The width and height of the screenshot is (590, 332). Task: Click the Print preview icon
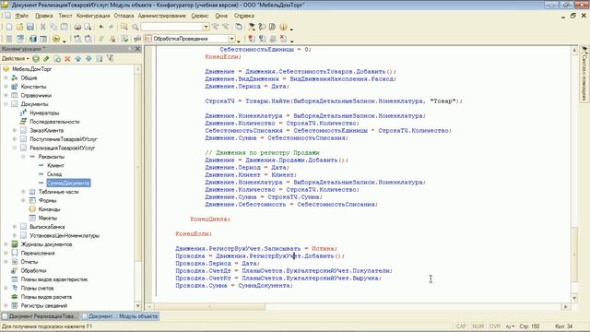88,27
